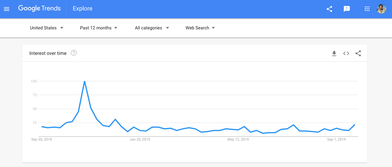The width and height of the screenshot is (392, 167).
Task: Open the hamburger main menu
Action: (7, 9)
